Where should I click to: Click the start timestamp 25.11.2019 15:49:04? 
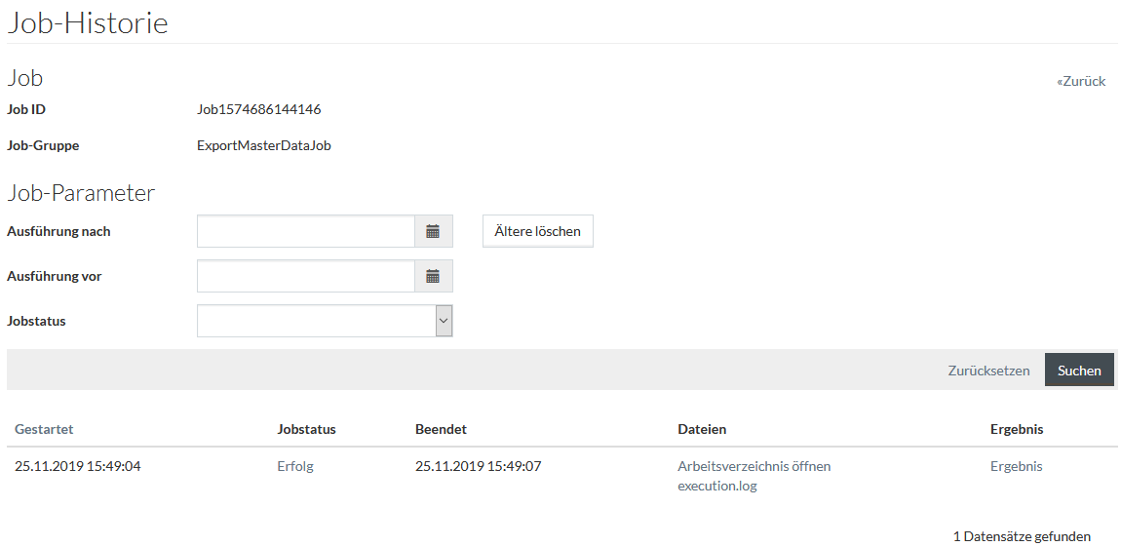tap(77, 466)
